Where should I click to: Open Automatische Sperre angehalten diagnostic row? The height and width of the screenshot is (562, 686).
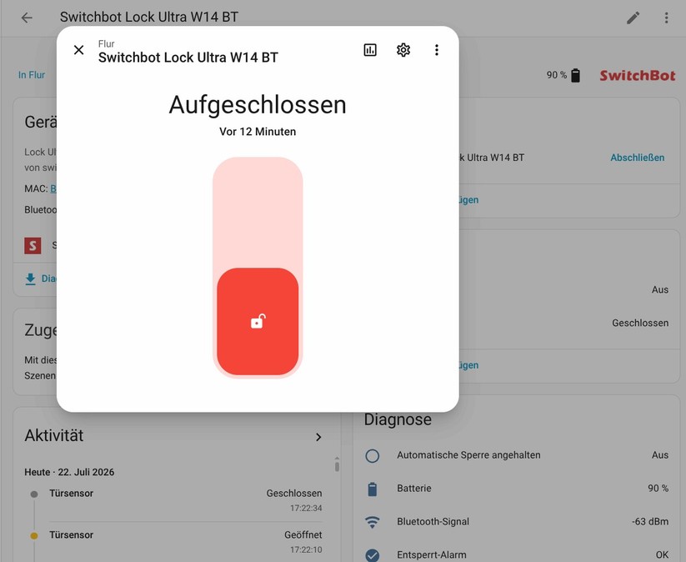click(x=516, y=455)
